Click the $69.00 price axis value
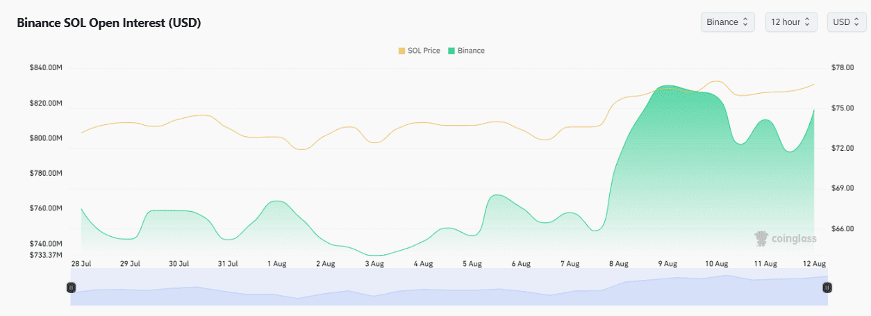 click(x=842, y=189)
